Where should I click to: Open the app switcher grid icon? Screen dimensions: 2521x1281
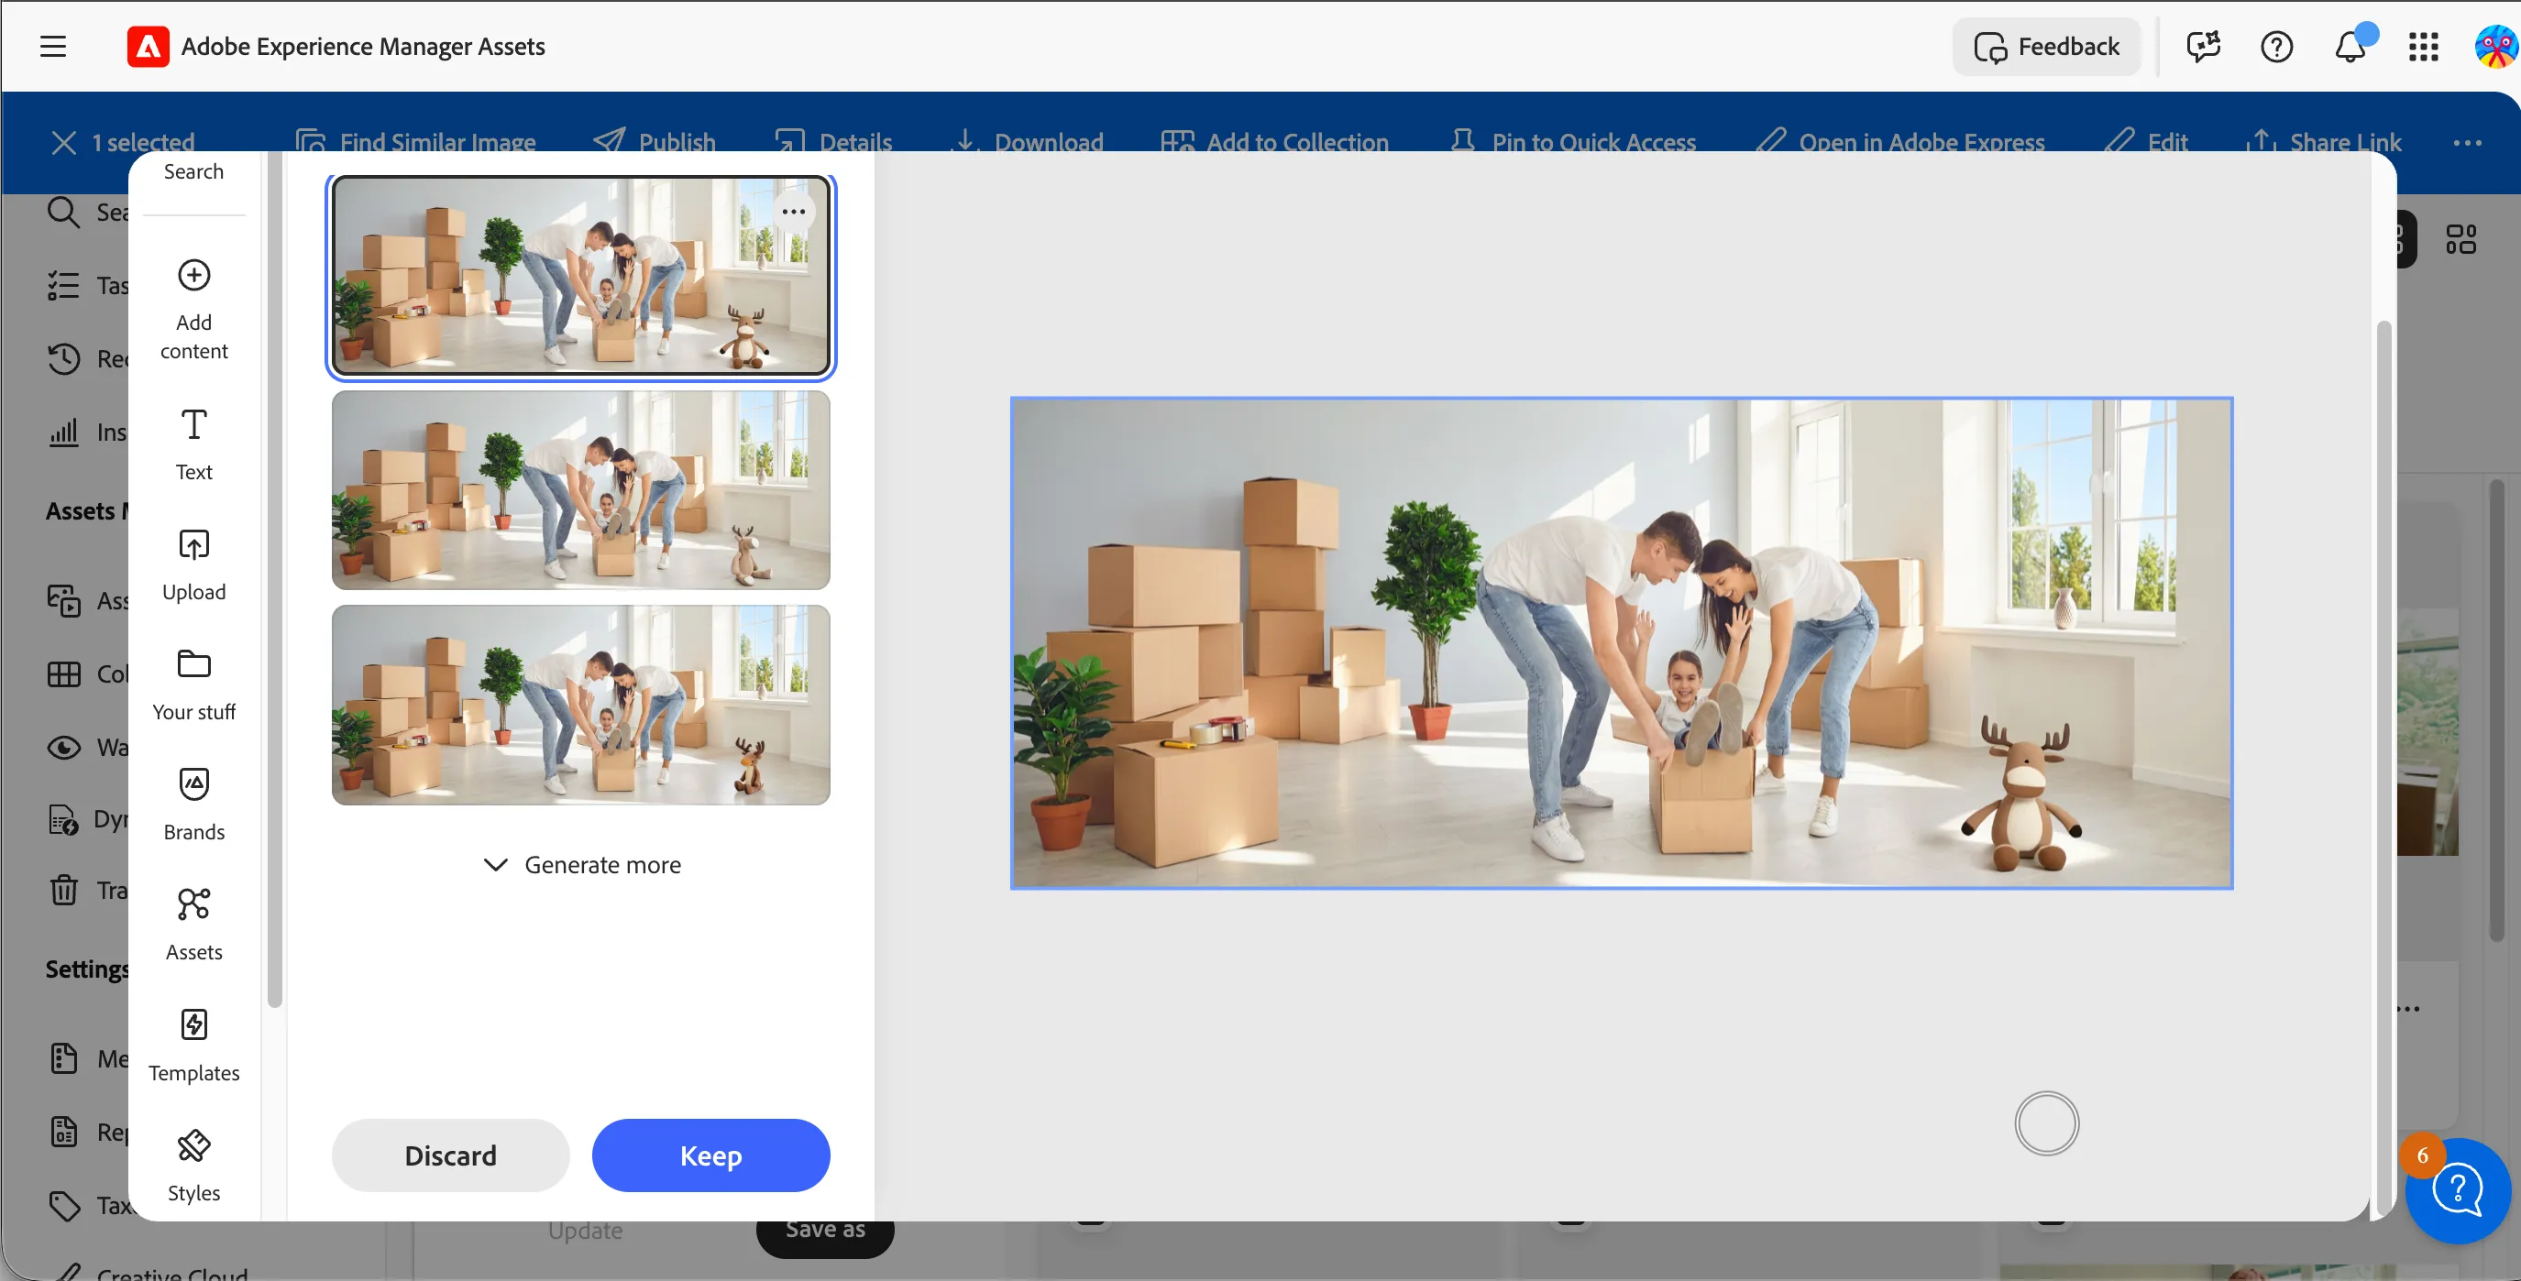[x=2423, y=46]
